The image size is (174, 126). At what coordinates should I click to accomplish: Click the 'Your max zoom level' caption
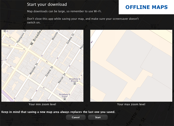(x=131, y=104)
